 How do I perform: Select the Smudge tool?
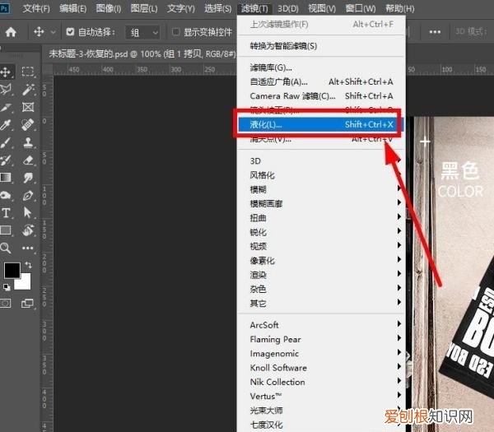pos(28,178)
